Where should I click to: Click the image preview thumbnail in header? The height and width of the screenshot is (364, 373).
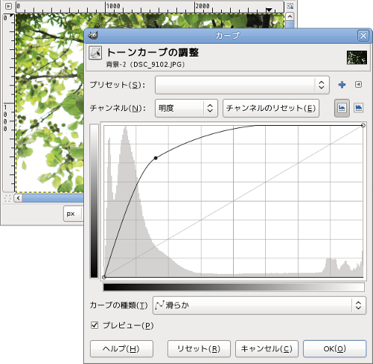(x=357, y=57)
